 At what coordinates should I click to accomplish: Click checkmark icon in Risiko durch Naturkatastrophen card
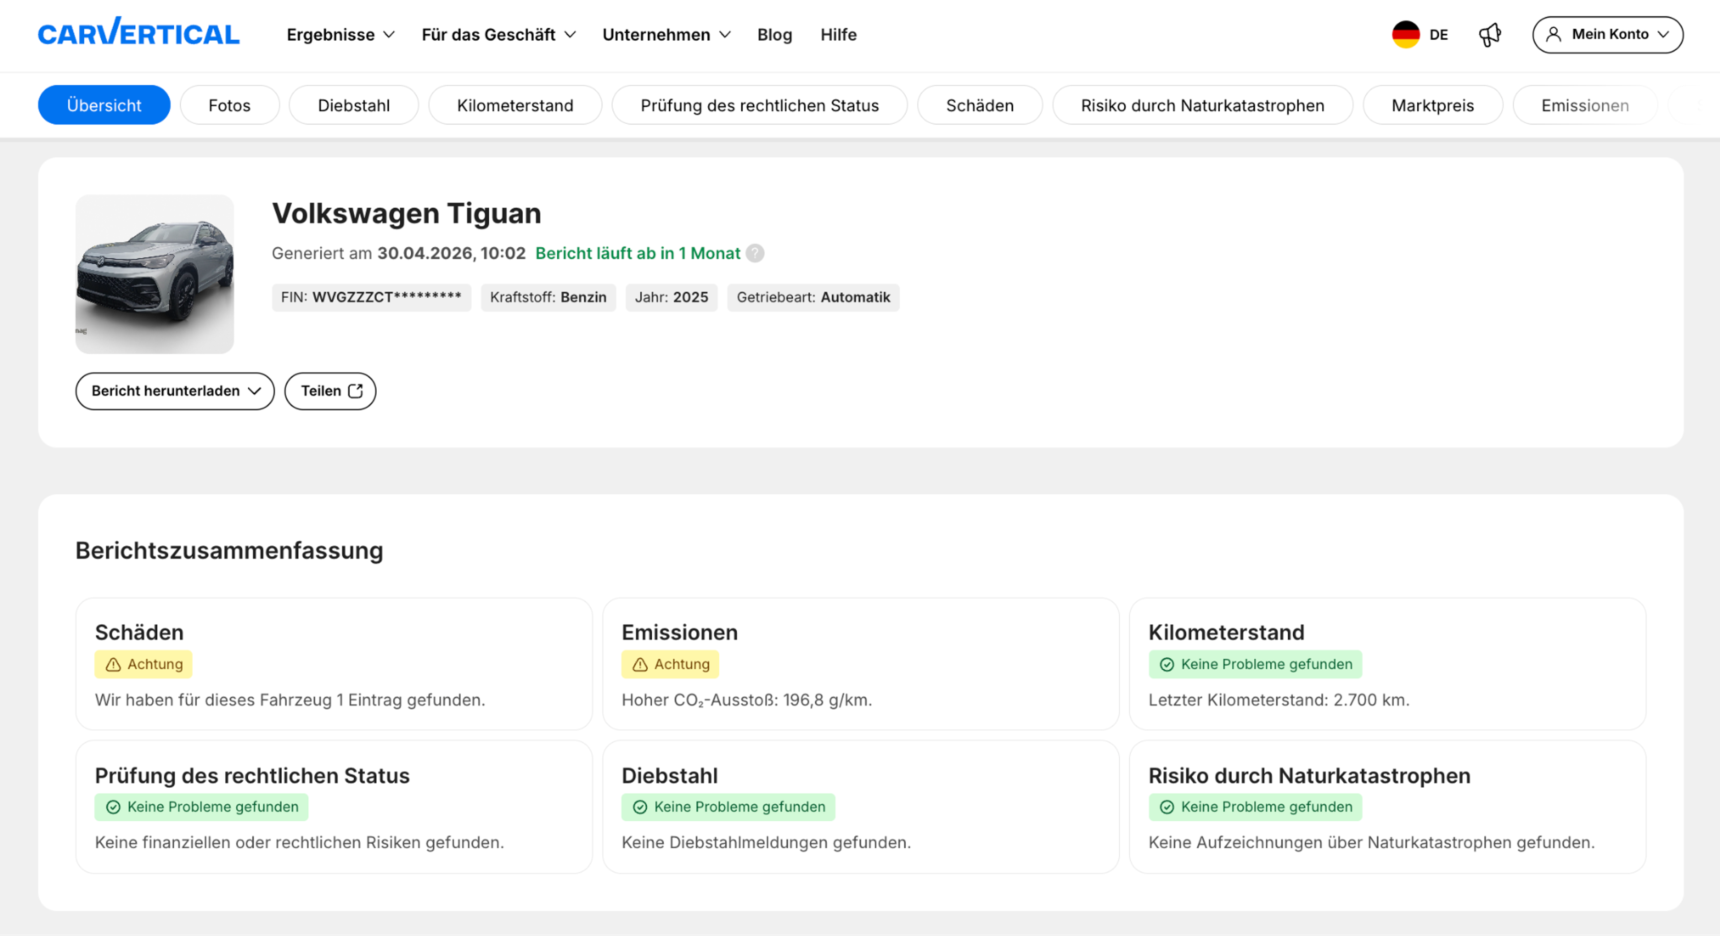pyautogui.click(x=1166, y=807)
